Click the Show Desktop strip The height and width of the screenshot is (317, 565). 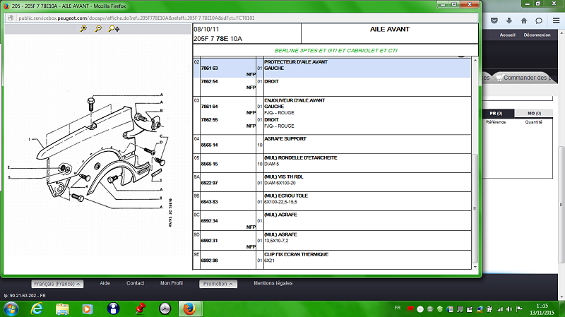point(562,309)
